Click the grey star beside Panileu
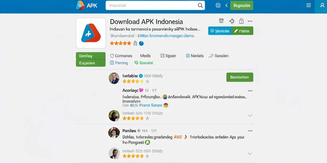The width and height of the screenshot is (327, 163). click(x=139, y=131)
